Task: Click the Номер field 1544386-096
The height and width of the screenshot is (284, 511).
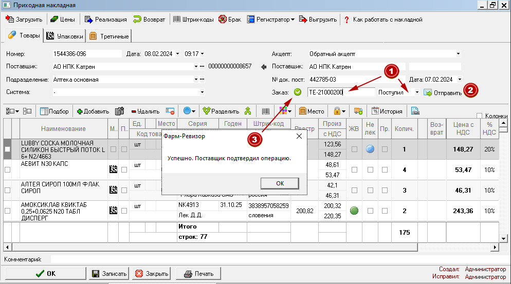Action: (x=87, y=54)
